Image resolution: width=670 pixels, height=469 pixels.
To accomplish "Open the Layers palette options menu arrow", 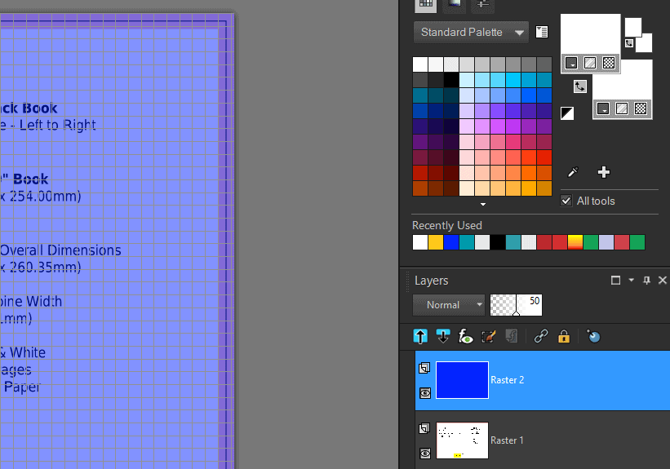I will point(631,281).
